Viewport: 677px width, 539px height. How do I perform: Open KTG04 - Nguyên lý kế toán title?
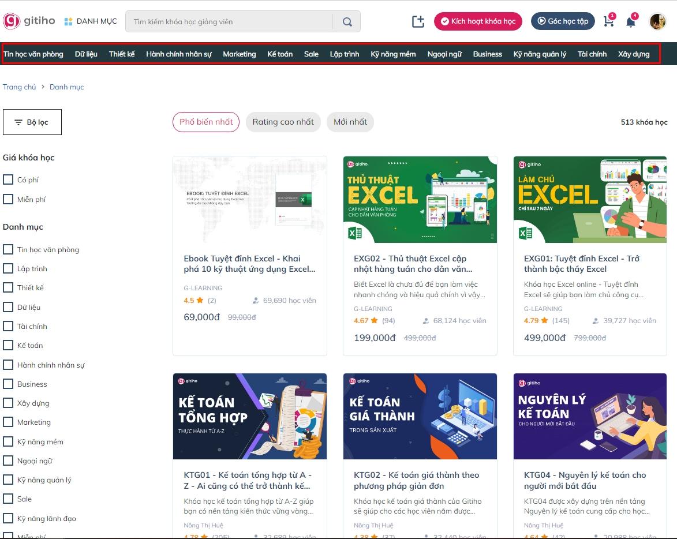point(585,480)
